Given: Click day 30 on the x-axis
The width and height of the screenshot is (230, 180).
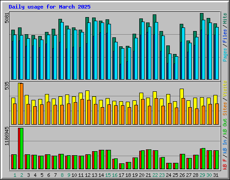Looking at the screenshot, I should pos(209,175).
